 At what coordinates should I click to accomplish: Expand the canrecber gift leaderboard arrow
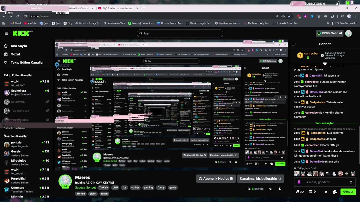[325, 64]
